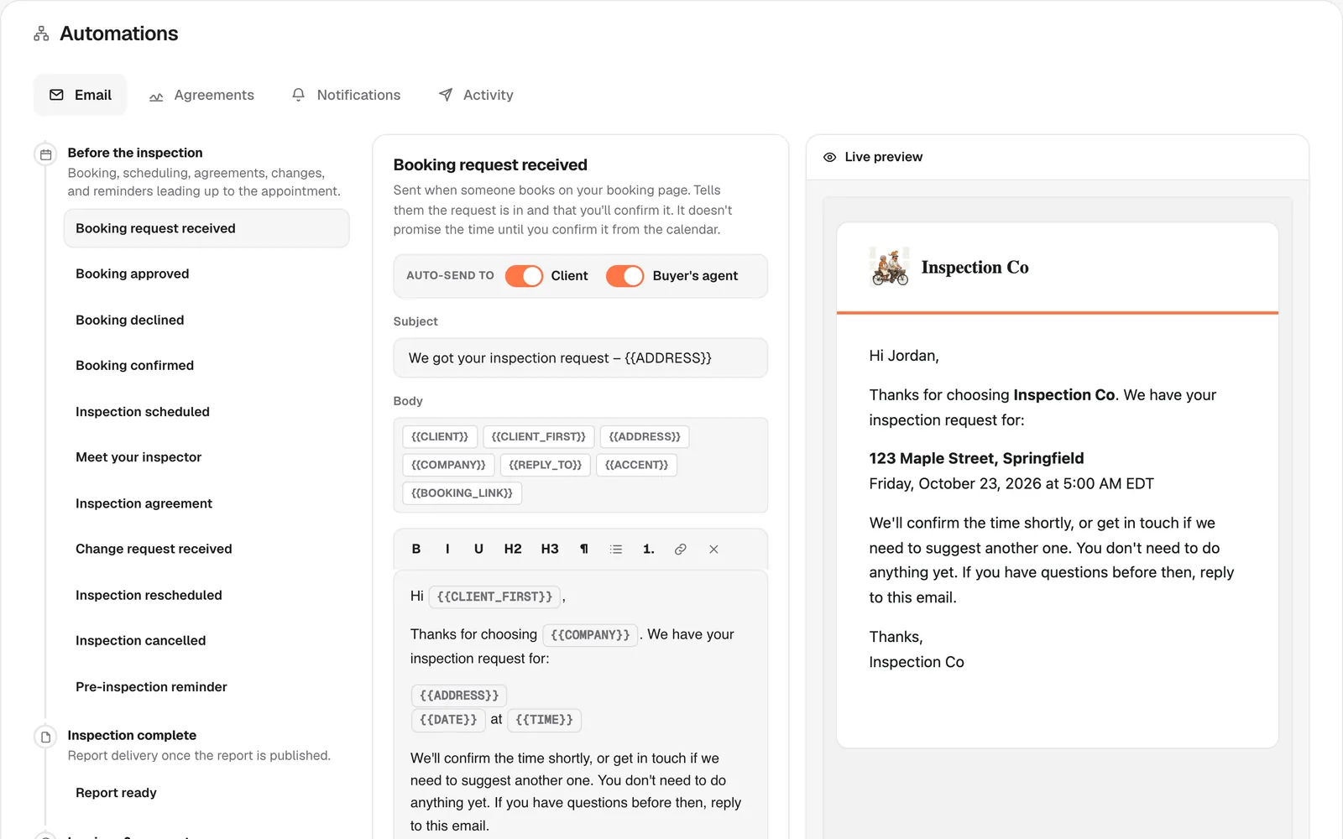The image size is (1343, 839).
Task: Click the calendar icon beside Before the inspection
Action: pyautogui.click(x=45, y=154)
